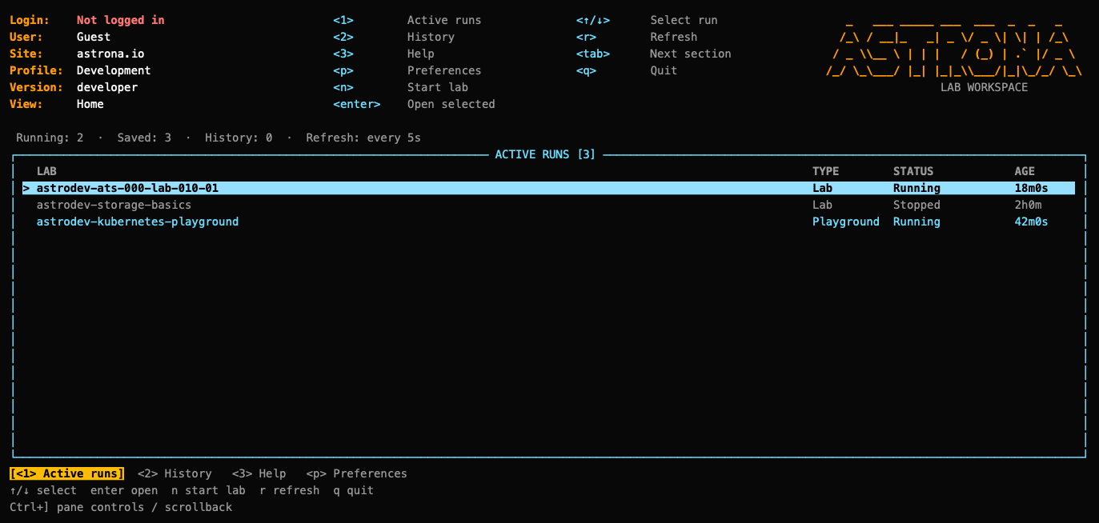The width and height of the screenshot is (1099, 523).
Task: Click the <tab> Next section shortcut key
Action: [593, 54]
